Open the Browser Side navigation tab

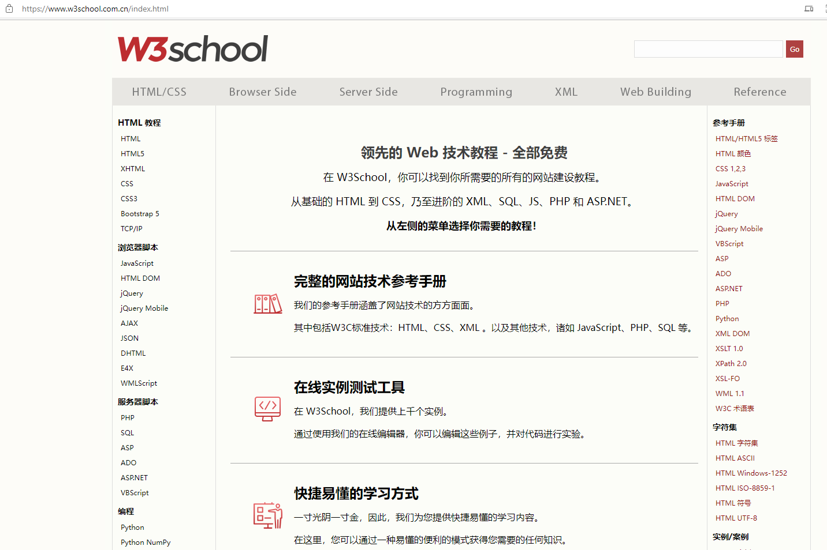[263, 92]
